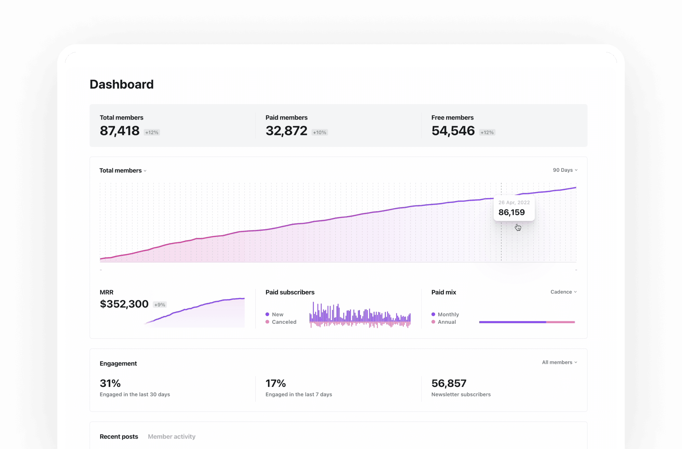This screenshot has width=682, height=449.
Task: Switch to the Recent posts tab
Action: coord(119,437)
